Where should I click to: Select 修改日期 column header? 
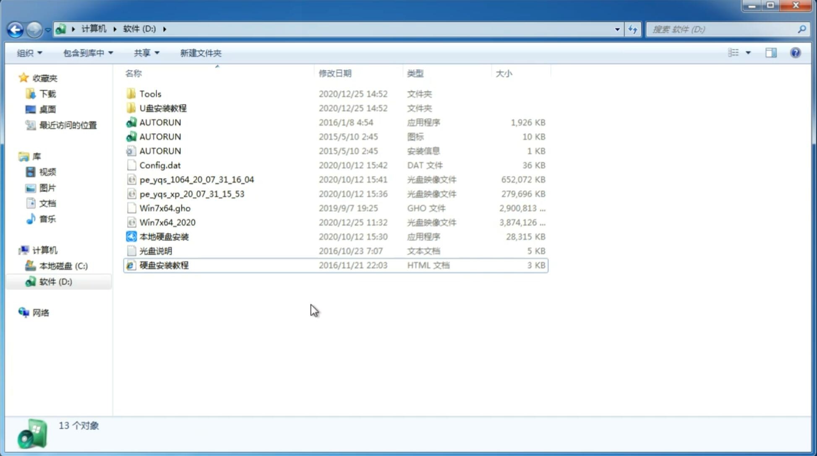point(336,73)
